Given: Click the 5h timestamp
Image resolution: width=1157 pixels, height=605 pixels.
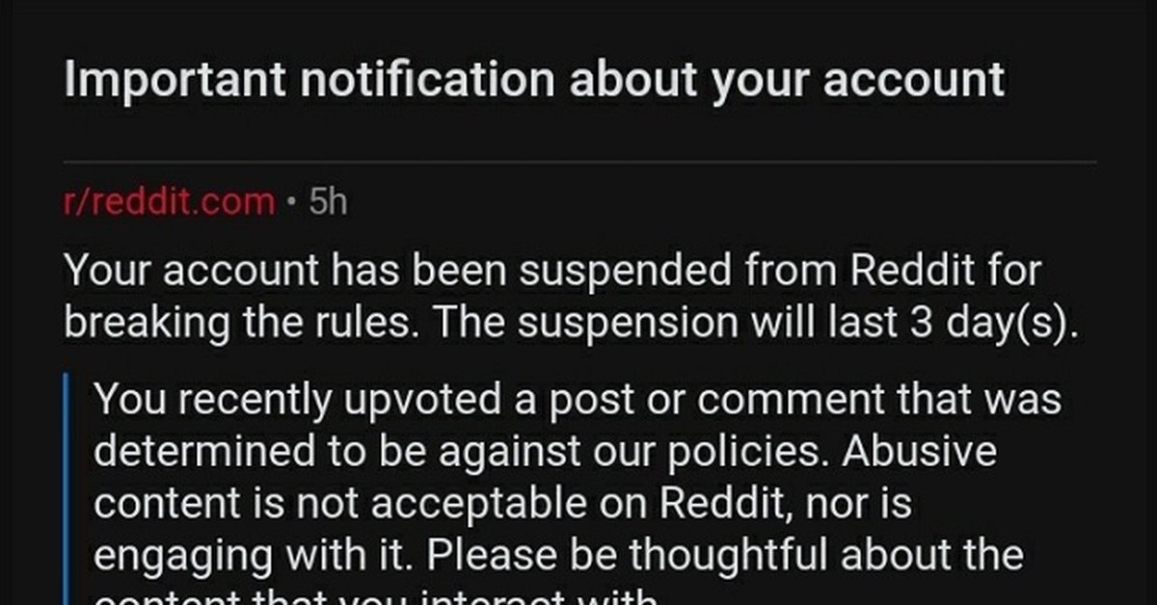Looking at the screenshot, I should [326, 203].
